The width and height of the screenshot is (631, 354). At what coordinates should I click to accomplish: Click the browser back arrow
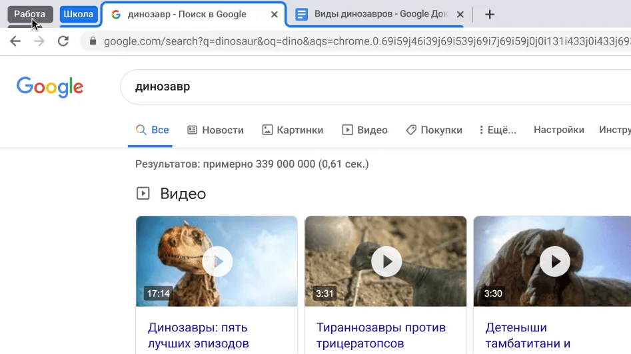point(15,41)
